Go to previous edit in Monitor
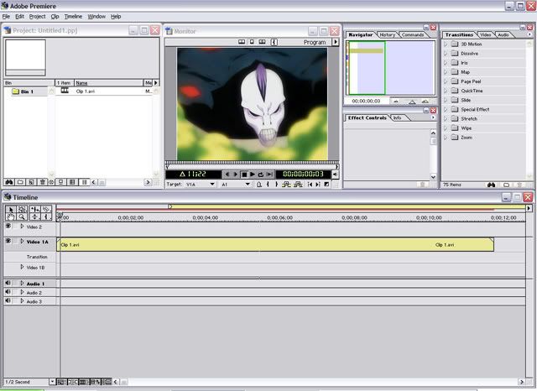Screen dimensions: 537x391 point(310,185)
